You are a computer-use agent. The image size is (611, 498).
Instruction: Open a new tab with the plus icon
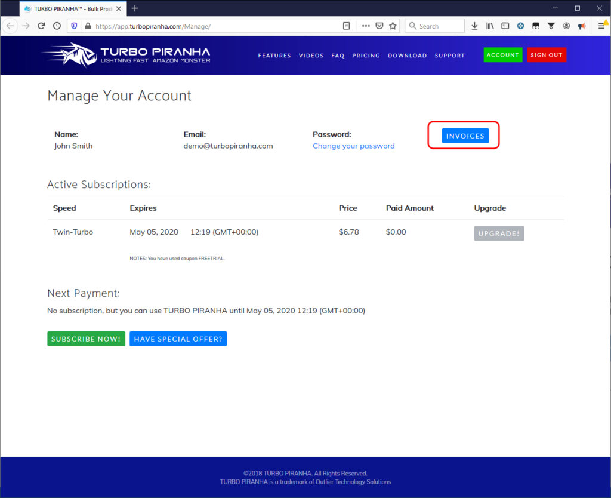click(x=135, y=8)
